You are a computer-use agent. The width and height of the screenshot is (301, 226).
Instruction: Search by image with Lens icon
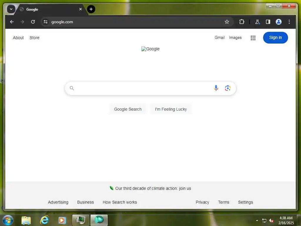pos(228,88)
